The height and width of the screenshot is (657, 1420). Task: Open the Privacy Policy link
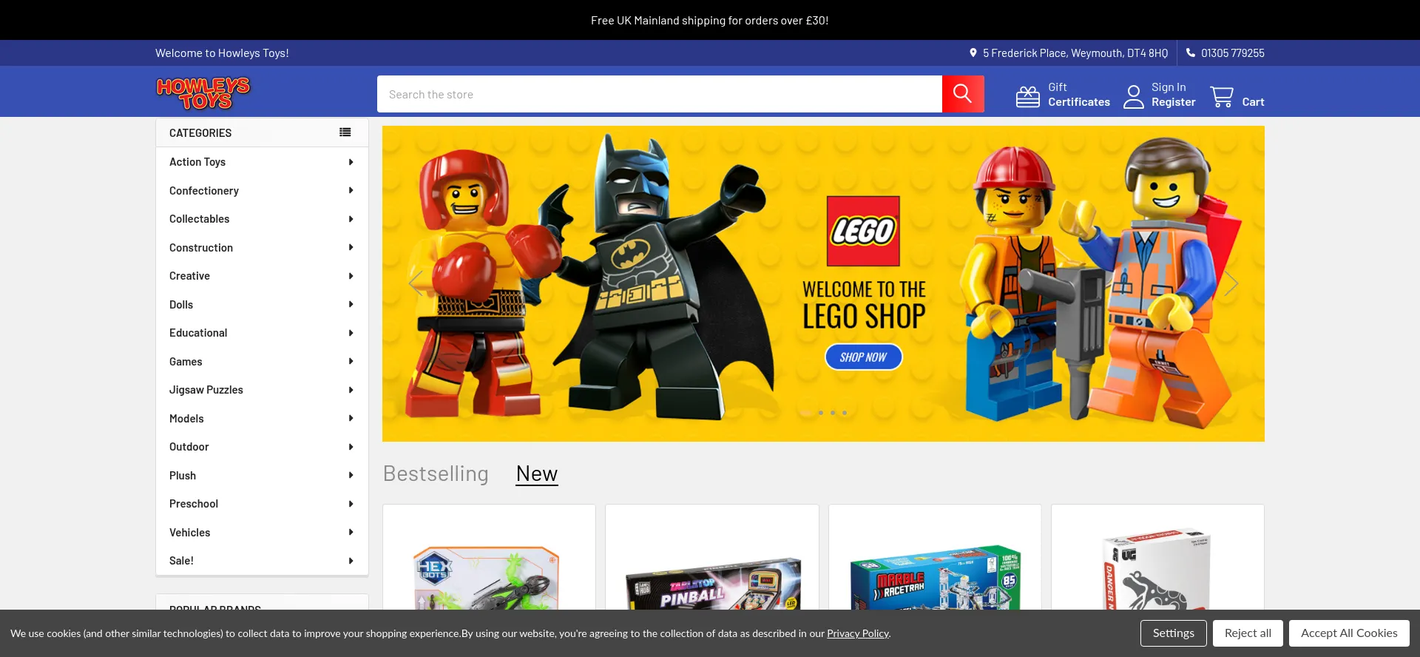(x=858, y=633)
